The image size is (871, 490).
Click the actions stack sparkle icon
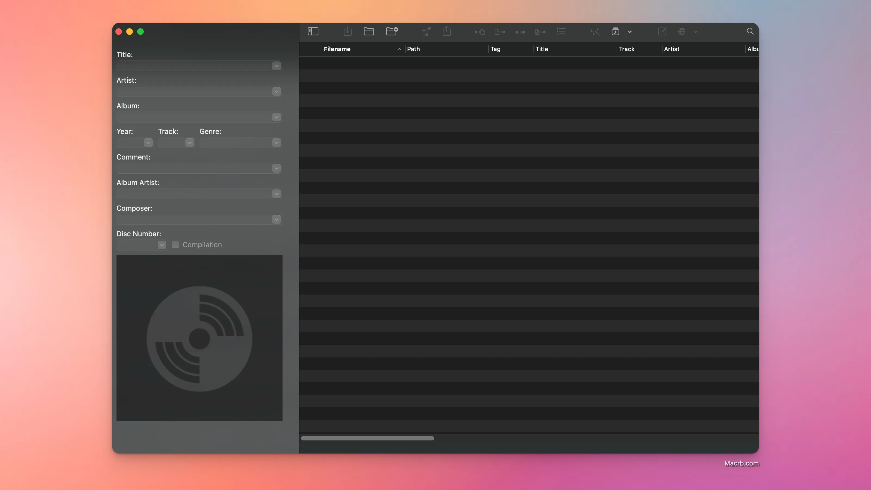615,32
